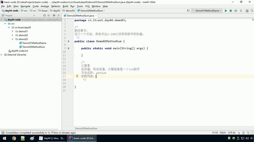Click demo03 breadcrumb in navigation bar
The width and height of the screenshot is (254, 142).
[69, 11]
